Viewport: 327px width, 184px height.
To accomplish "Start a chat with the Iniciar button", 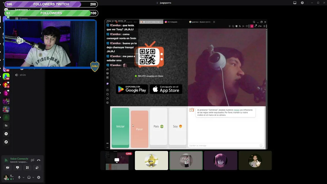I will (x=120, y=128).
